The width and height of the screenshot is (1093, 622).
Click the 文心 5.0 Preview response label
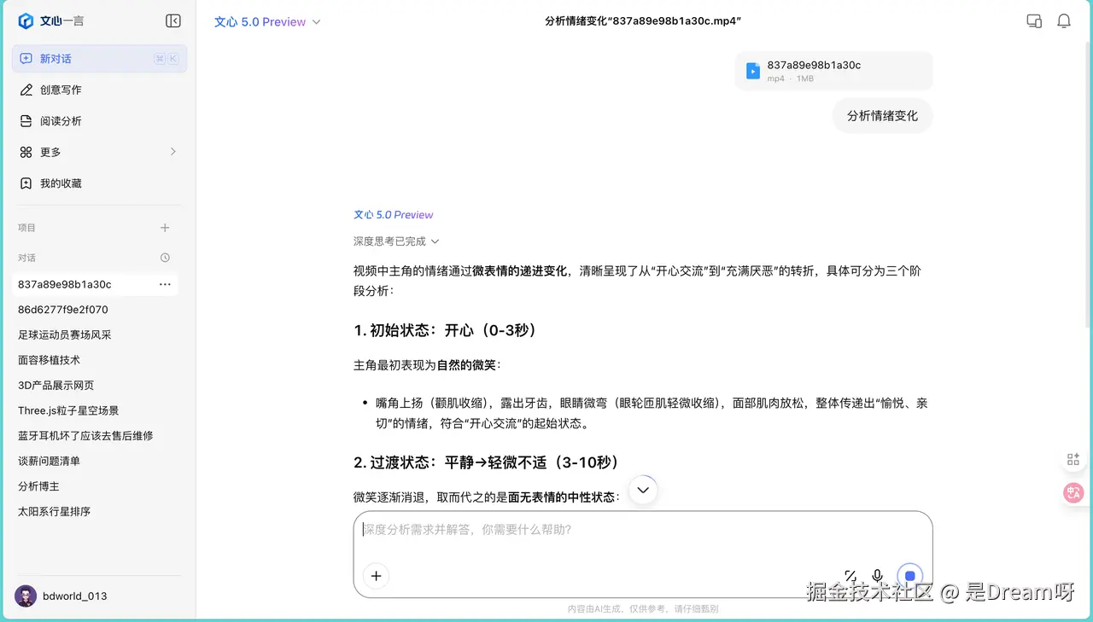(x=394, y=215)
